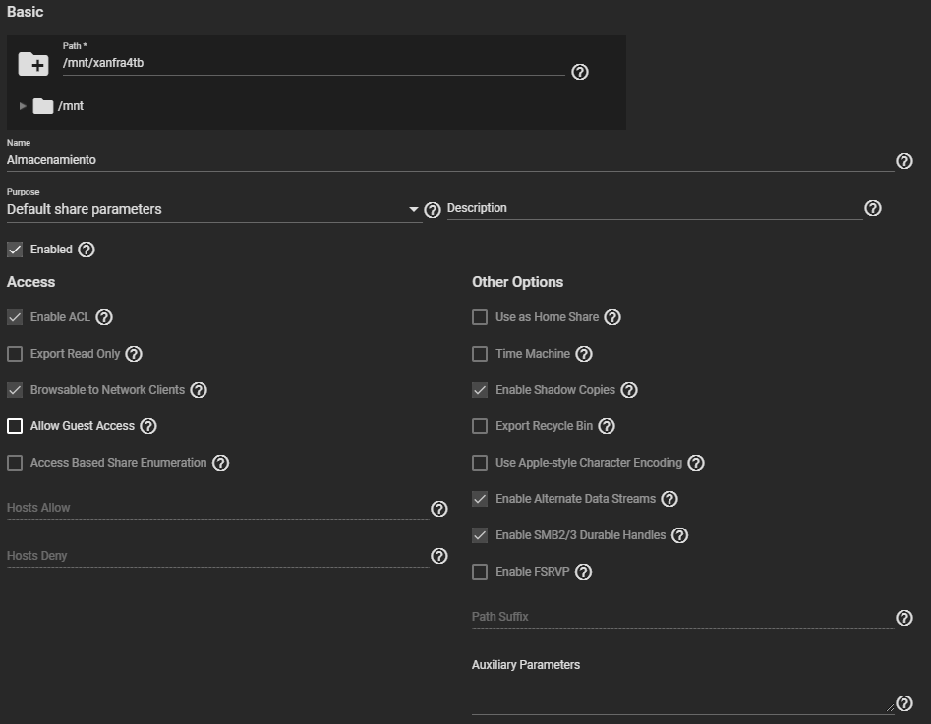Click the Path Suffix field
This screenshot has width=931, height=724.
click(683, 617)
